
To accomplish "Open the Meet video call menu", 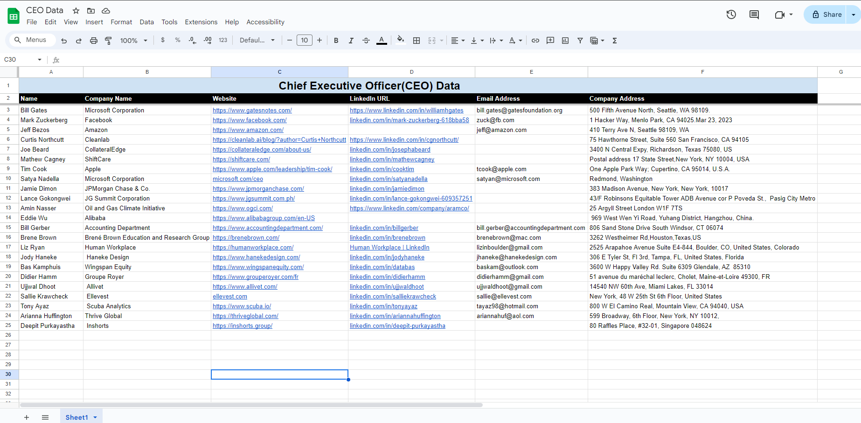I will pyautogui.click(x=784, y=14).
